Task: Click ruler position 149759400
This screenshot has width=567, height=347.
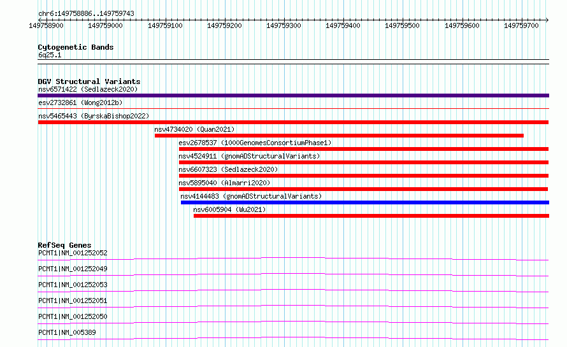Action: tap(343, 25)
